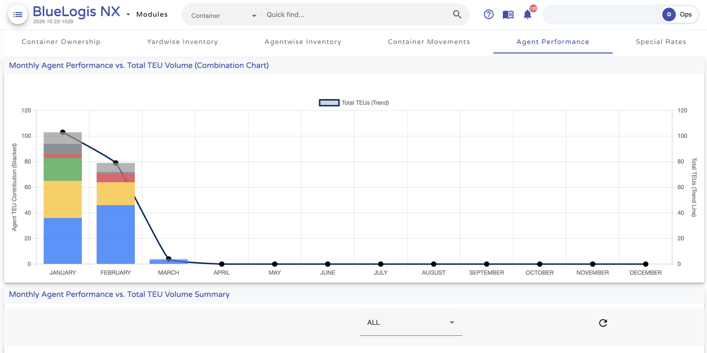Click 'Agent TEU Contribution (Stacked)' axis title
The image size is (707, 353).
click(x=15, y=187)
